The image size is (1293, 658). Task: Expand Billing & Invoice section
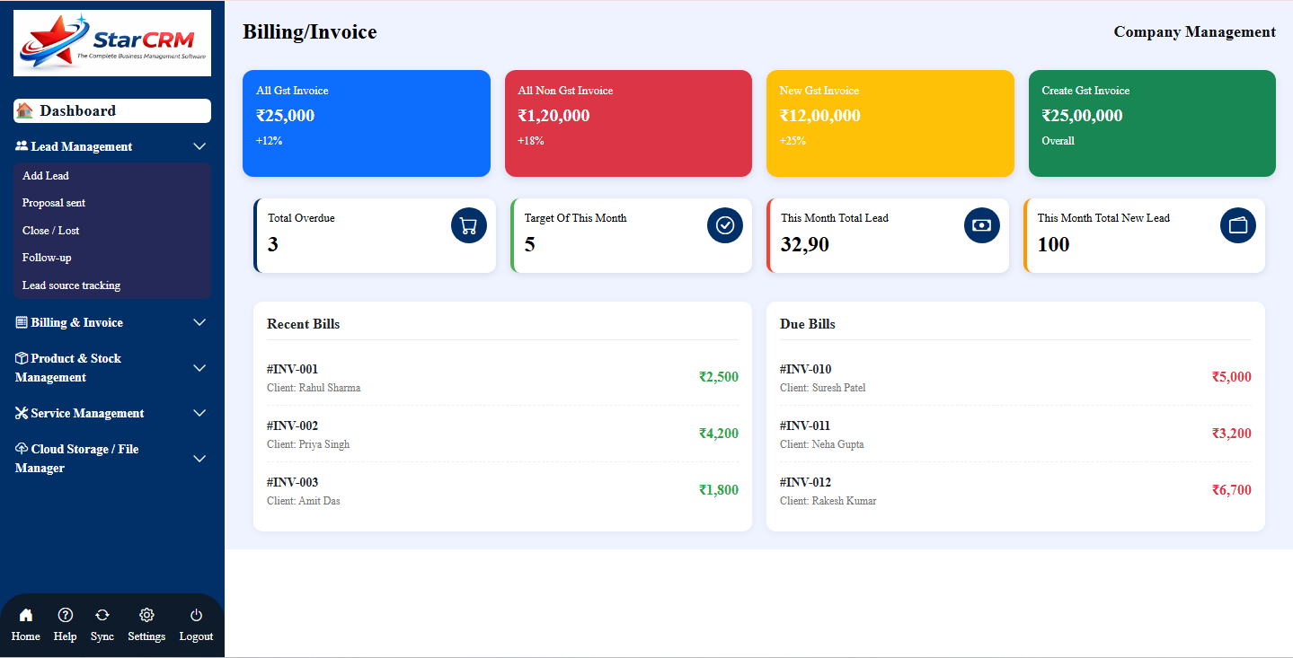point(199,321)
